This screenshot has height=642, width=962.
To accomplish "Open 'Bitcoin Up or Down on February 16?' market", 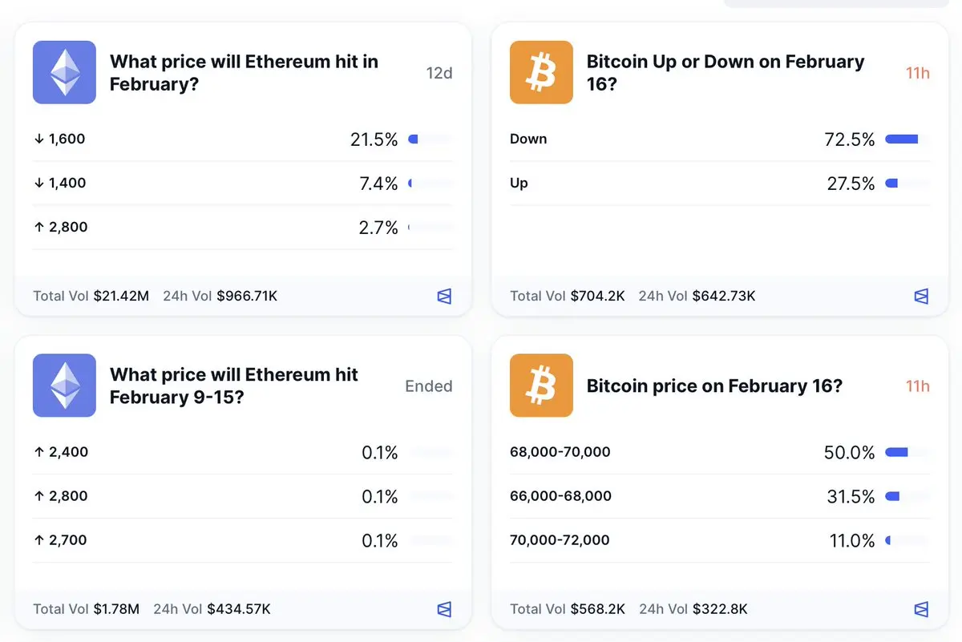I will click(725, 72).
